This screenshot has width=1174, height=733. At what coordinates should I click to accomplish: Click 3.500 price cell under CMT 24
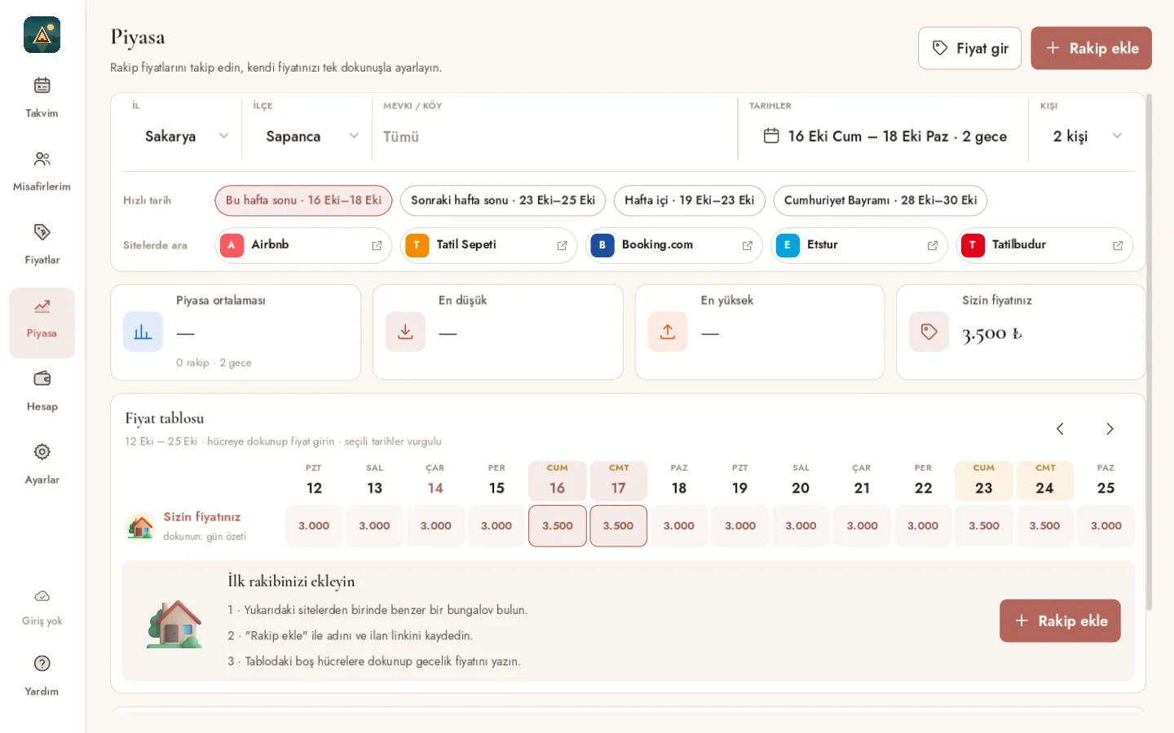[1044, 526]
